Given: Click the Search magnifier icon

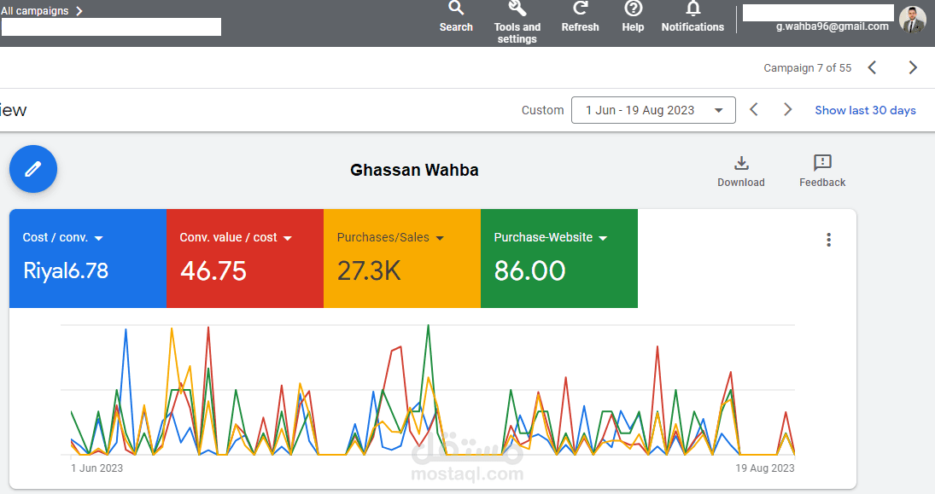Looking at the screenshot, I should [456, 9].
